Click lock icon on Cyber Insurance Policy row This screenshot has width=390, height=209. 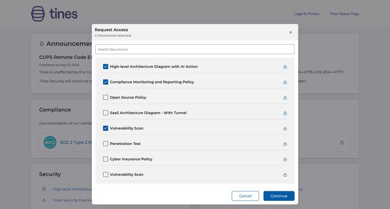[285, 159]
